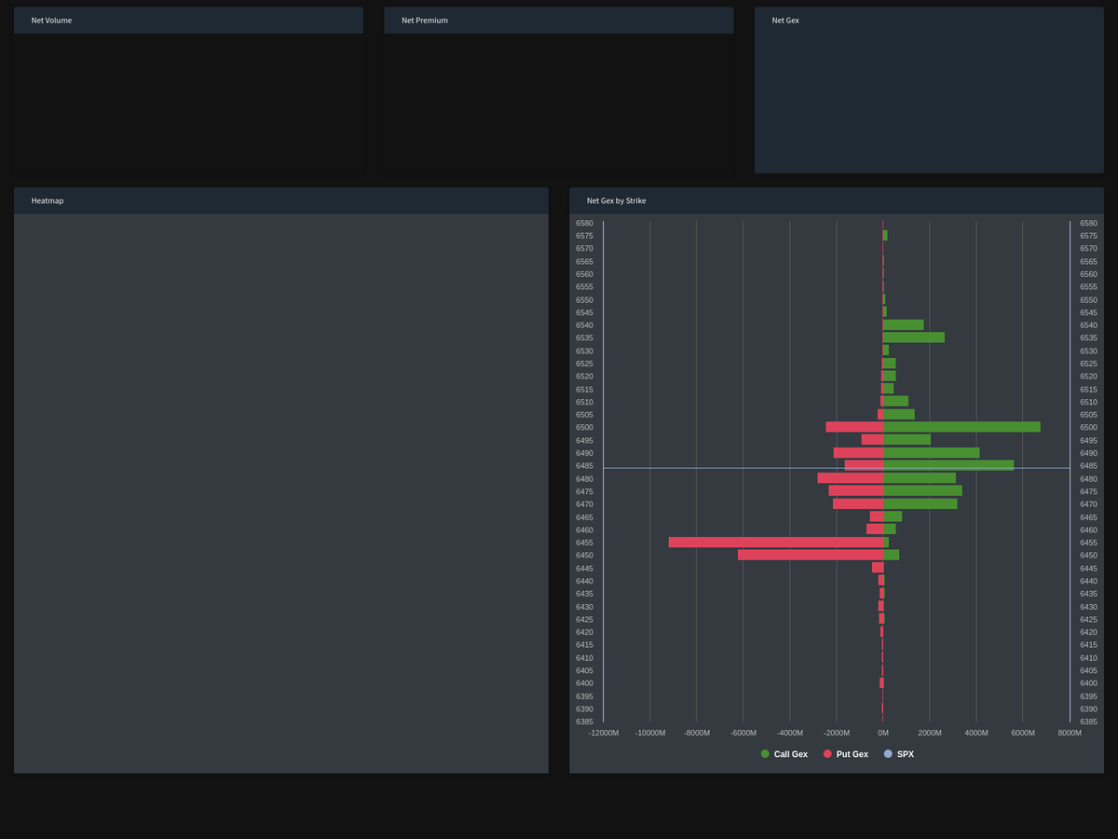Click the green Call Gex bar at strike 6450
The height and width of the screenshot is (839, 1118).
891,556
